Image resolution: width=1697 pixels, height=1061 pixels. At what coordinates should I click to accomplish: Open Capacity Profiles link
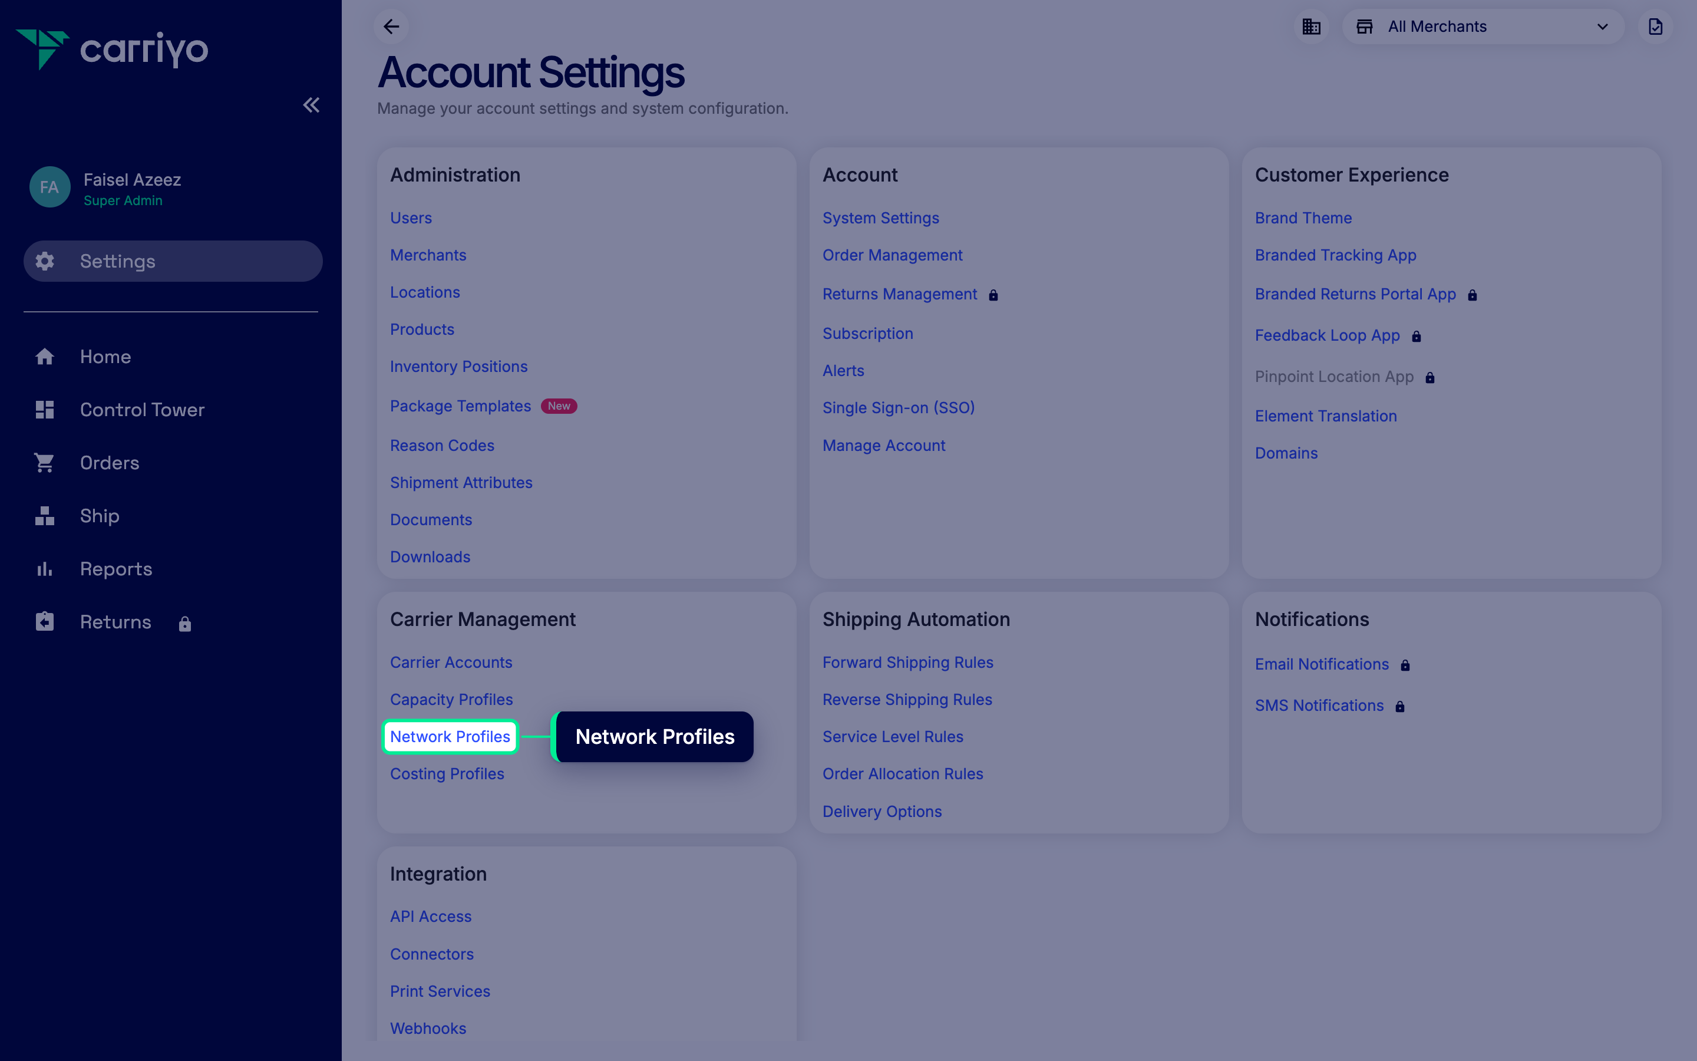pyautogui.click(x=451, y=699)
